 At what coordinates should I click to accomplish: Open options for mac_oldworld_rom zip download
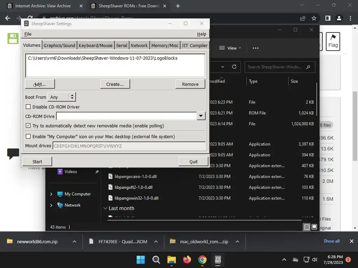click(237, 241)
